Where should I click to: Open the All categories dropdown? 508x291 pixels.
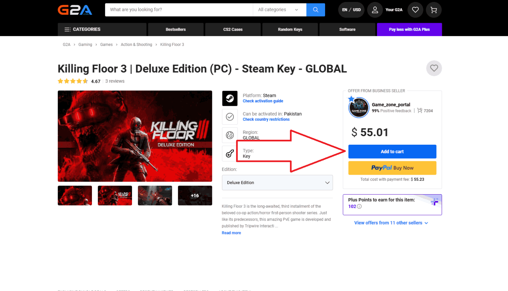tap(279, 10)
